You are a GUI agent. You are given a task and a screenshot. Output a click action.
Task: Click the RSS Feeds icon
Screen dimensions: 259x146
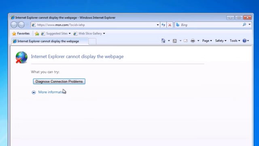175,41
